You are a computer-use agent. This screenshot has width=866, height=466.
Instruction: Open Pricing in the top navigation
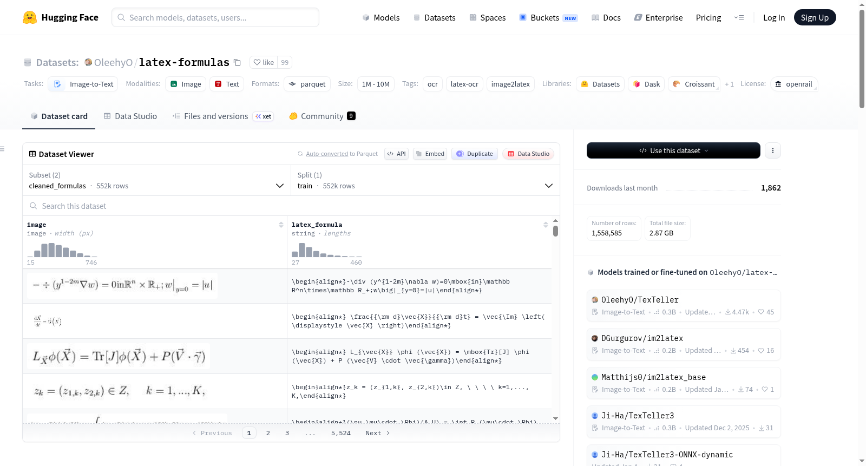pos(708,18)
